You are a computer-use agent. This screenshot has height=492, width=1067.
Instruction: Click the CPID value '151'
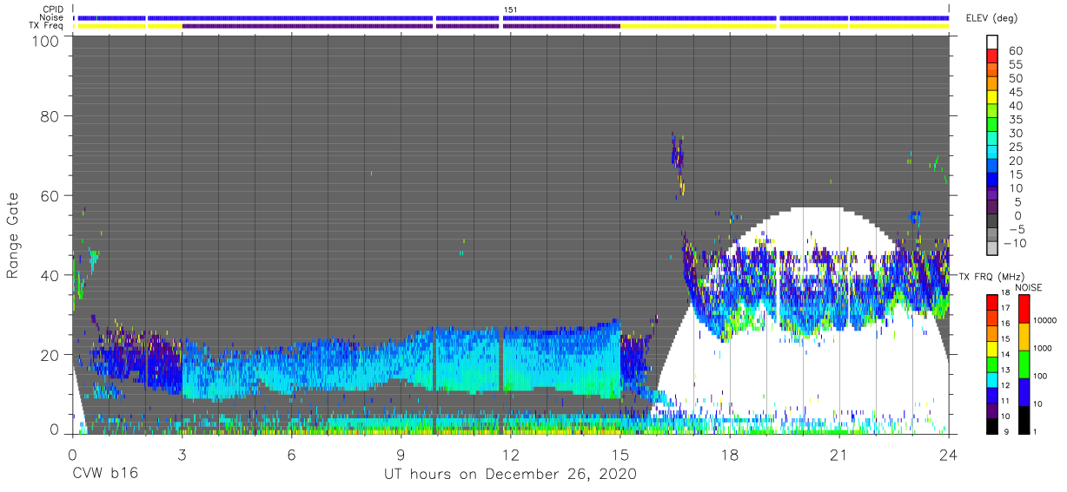pos(510,10)
